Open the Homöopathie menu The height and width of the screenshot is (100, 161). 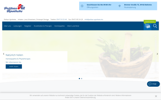pos(60,26)
